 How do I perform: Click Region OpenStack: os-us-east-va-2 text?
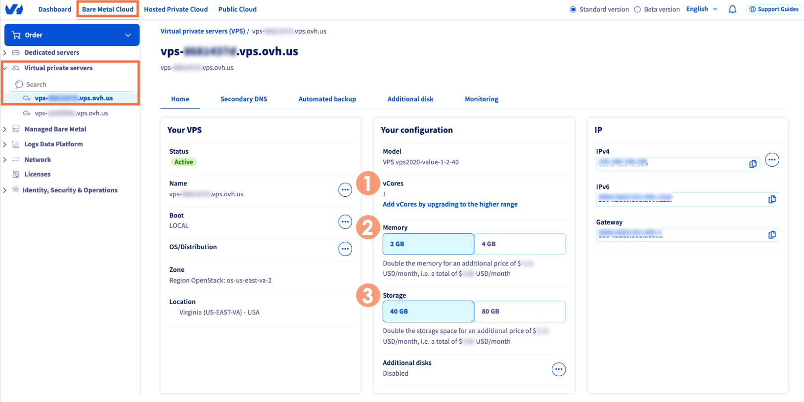[x=221, y=280]
